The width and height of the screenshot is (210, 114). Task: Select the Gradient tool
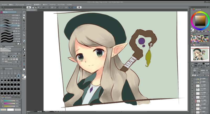tap(24, 55)
